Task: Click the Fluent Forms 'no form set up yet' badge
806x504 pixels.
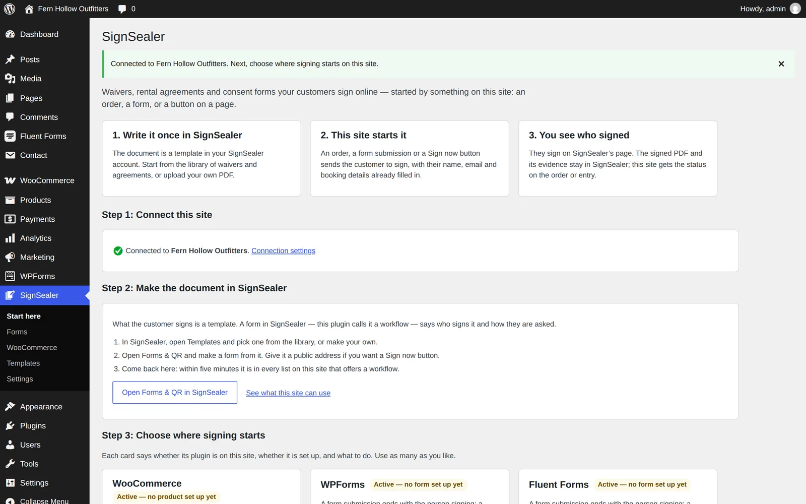Action: 642,484
